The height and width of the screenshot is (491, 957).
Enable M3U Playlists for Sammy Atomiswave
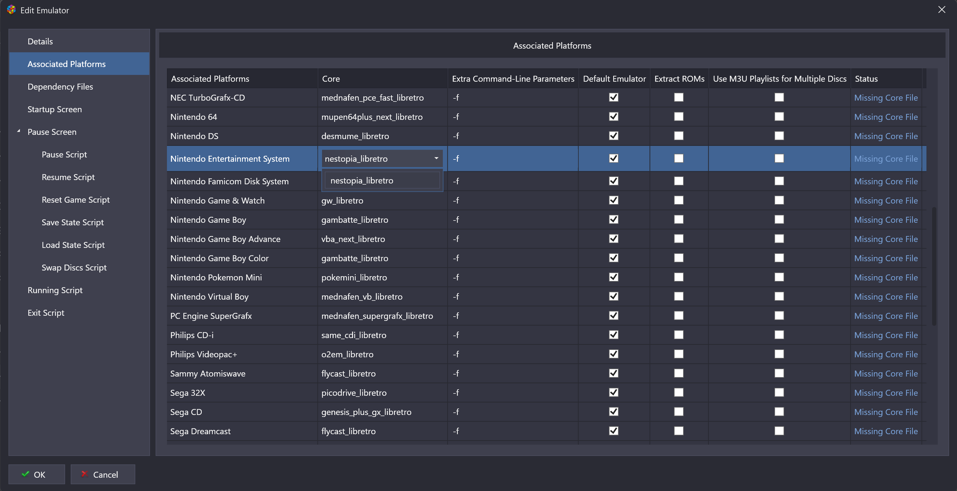tap(779, 373)
